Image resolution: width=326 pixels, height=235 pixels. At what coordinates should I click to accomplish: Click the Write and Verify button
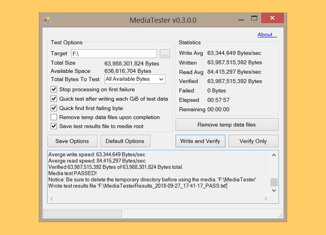coord(200,141)
